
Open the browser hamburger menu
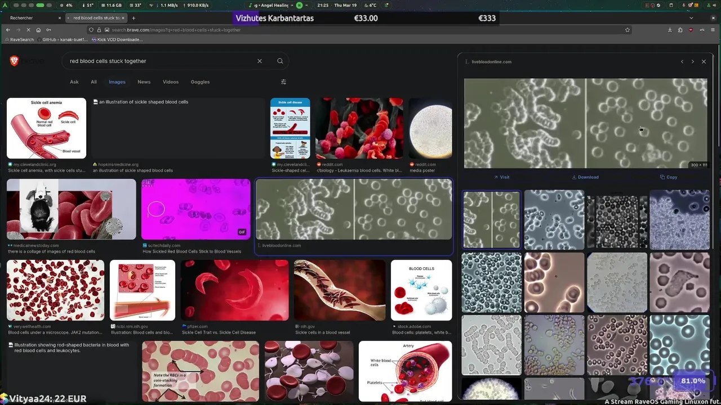(x=712, y=30)
